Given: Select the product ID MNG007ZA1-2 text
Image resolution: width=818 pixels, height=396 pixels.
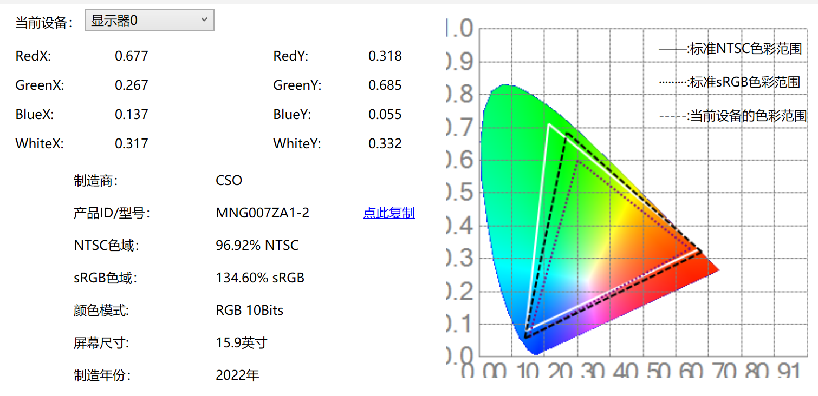Looking at the screenshot, I should (263, 213).
